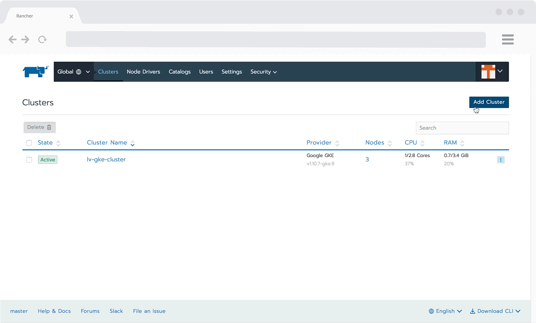Click the Active state badge

pos(47,160)
